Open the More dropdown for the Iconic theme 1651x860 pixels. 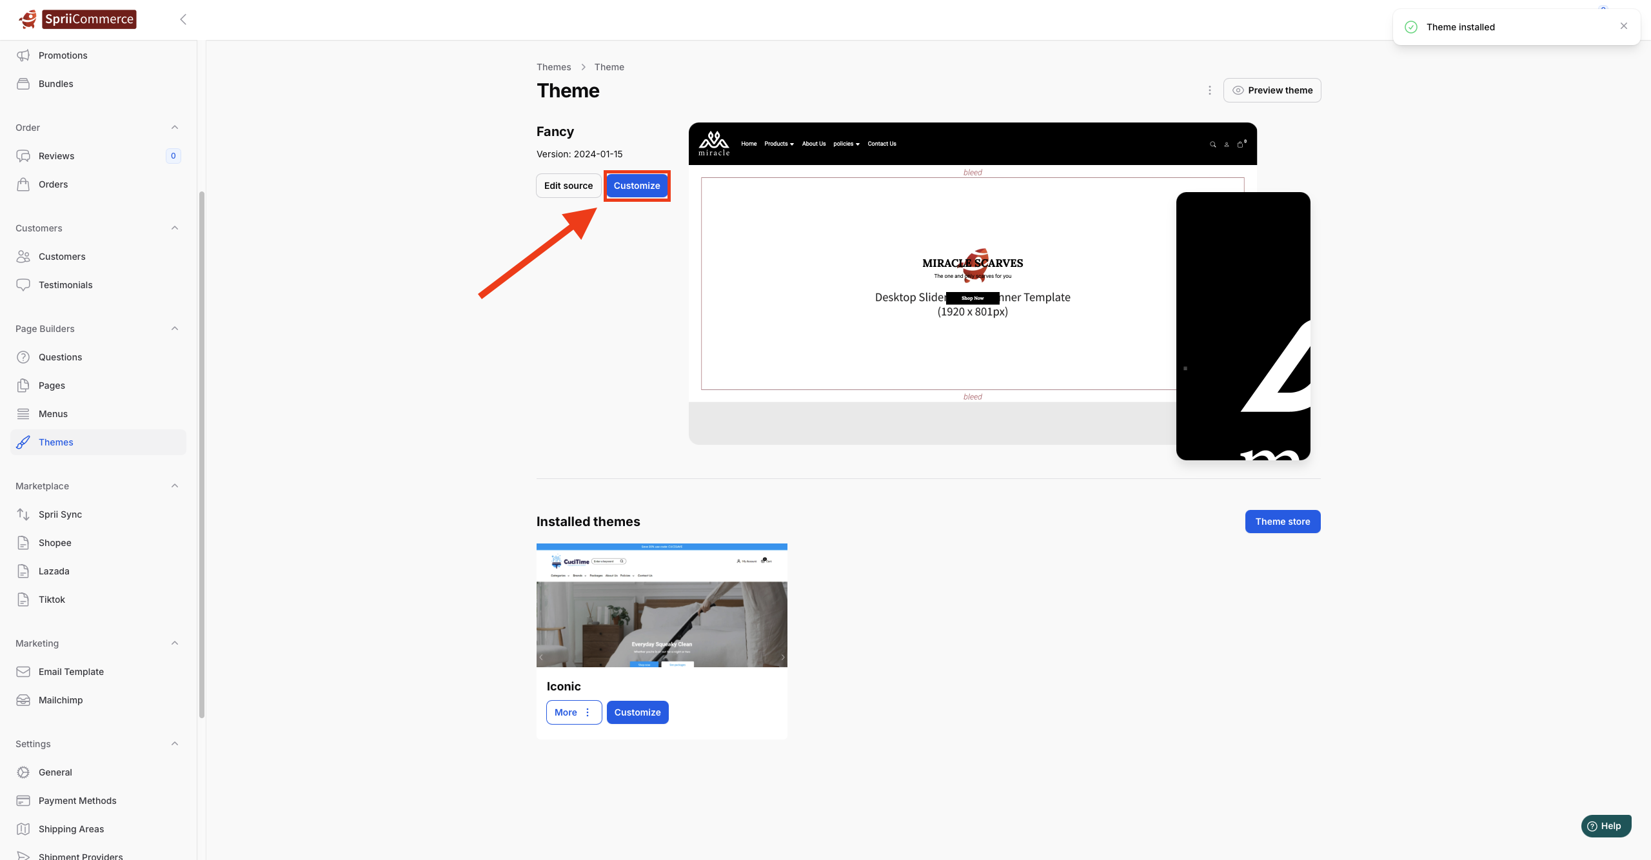[573, 712]
